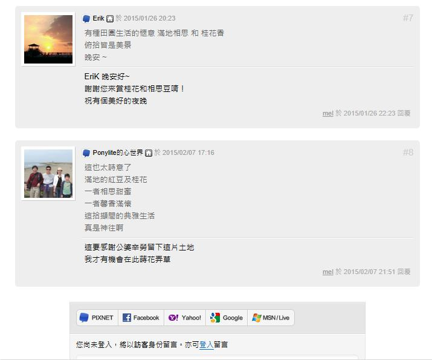The width and height of the screenshot is (432, 360).
Task: Open Ponylite的心世界 user name link
Action: tap(118, 153)
